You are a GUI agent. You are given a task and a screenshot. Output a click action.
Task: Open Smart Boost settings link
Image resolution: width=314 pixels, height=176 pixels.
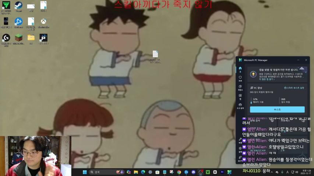294,88
